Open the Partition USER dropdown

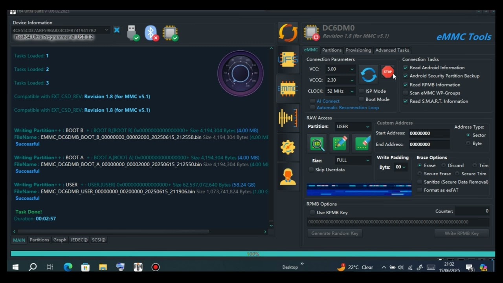coord(352,127)
